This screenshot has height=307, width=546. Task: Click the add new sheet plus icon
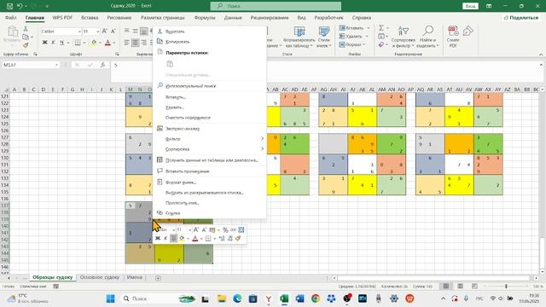click(158, 278)
